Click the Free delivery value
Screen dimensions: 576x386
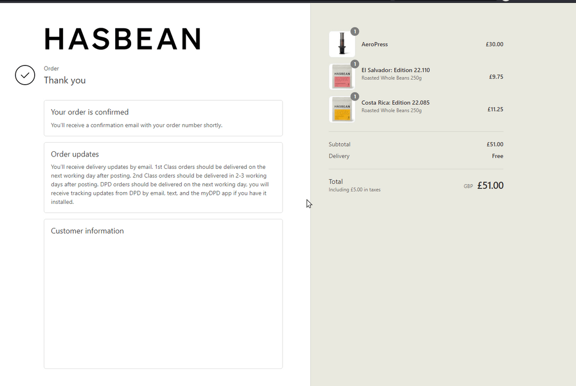pos(497,157)
